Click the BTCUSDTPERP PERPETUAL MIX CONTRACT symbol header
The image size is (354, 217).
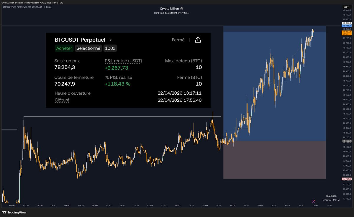(x=27, y=6)
